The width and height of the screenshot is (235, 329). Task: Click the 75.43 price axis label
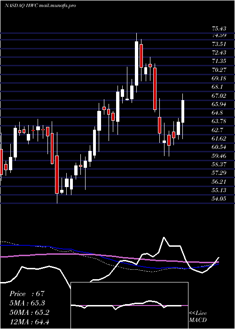219,29
